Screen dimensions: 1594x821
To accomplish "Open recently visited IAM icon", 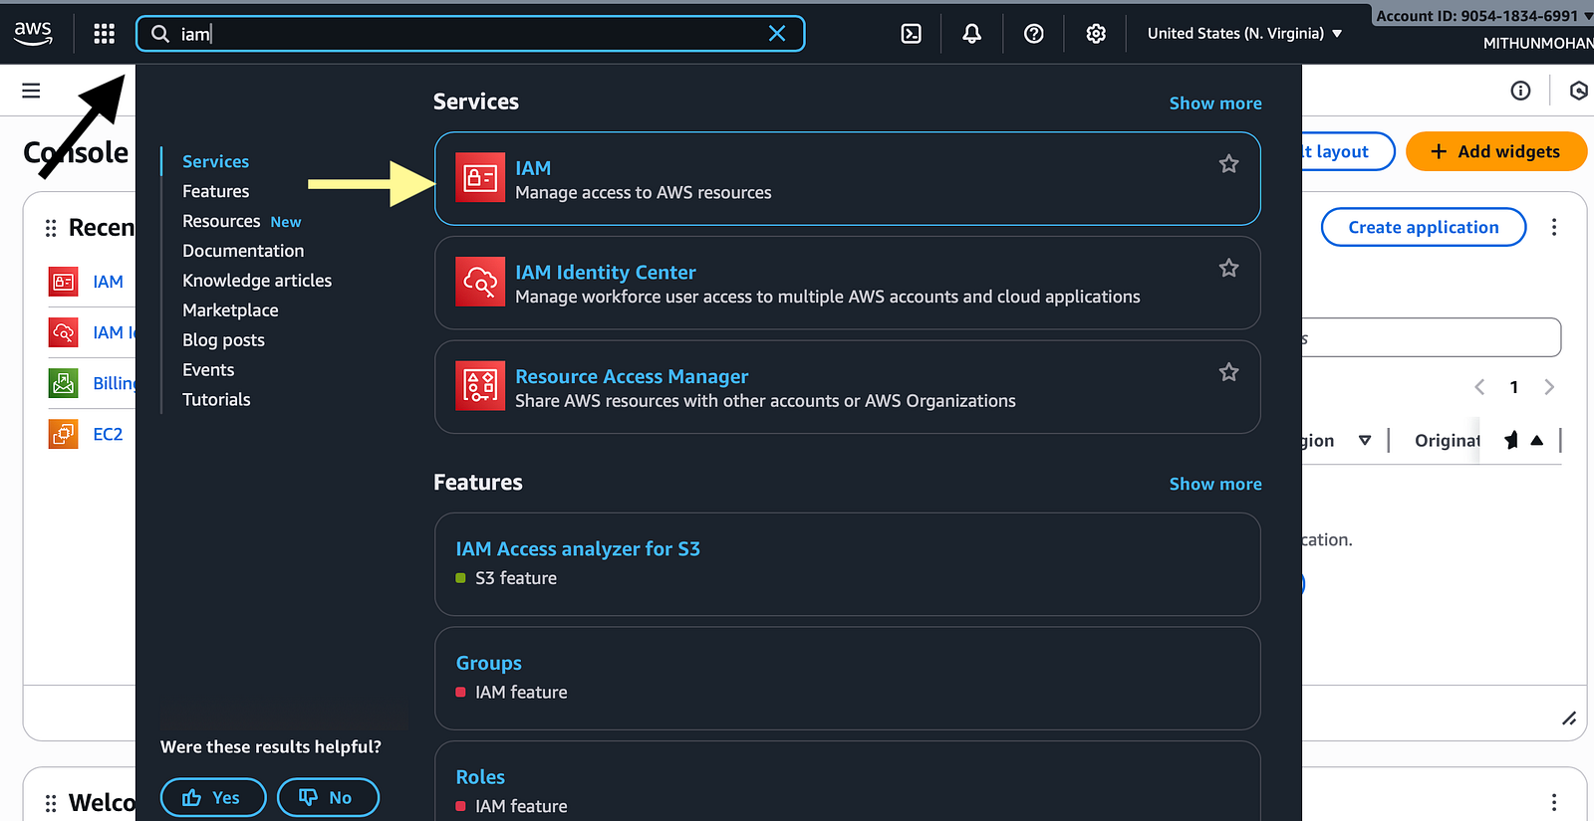I will (x=64, y=282).
